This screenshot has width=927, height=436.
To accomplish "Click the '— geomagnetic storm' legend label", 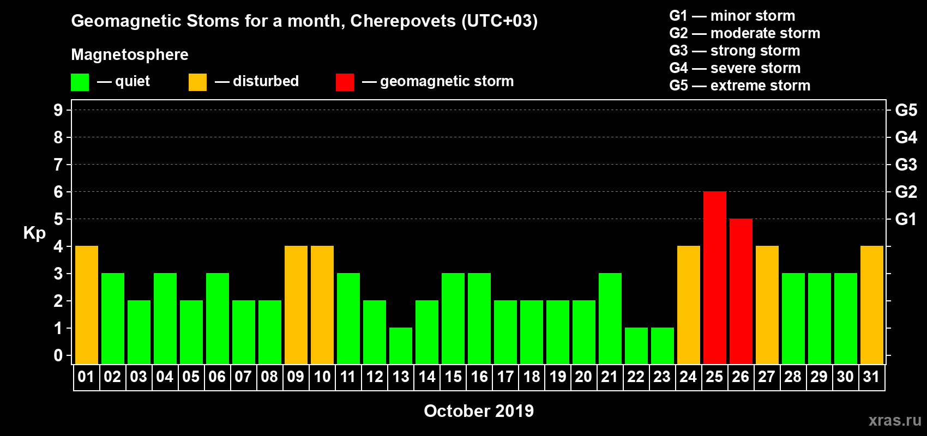I will pyautogui.click(x=438, y=81).
